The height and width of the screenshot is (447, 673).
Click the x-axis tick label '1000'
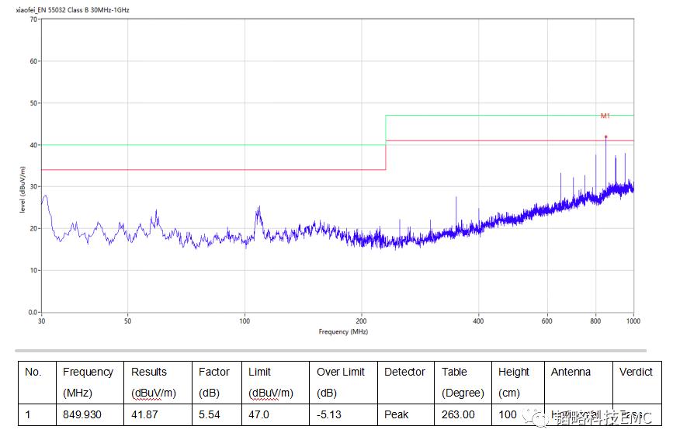click(633, 321)
